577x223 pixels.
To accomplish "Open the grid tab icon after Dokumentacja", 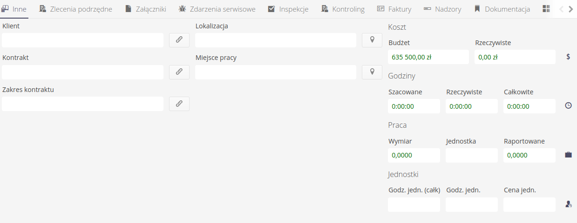I will (546, 9).
